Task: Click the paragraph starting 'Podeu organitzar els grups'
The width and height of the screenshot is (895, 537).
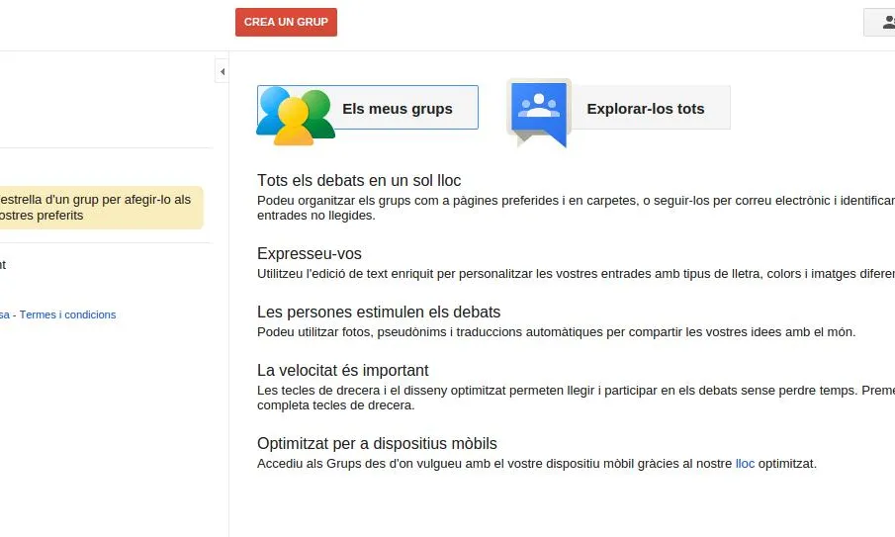Action: point(576,208)
